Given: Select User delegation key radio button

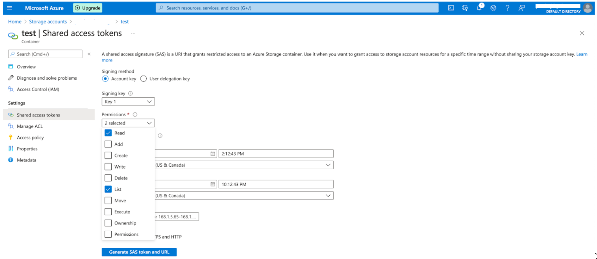Looking at the screenshot, I should 144,79.
